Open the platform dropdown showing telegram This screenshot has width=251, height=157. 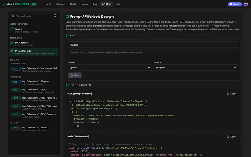[196, 68]
